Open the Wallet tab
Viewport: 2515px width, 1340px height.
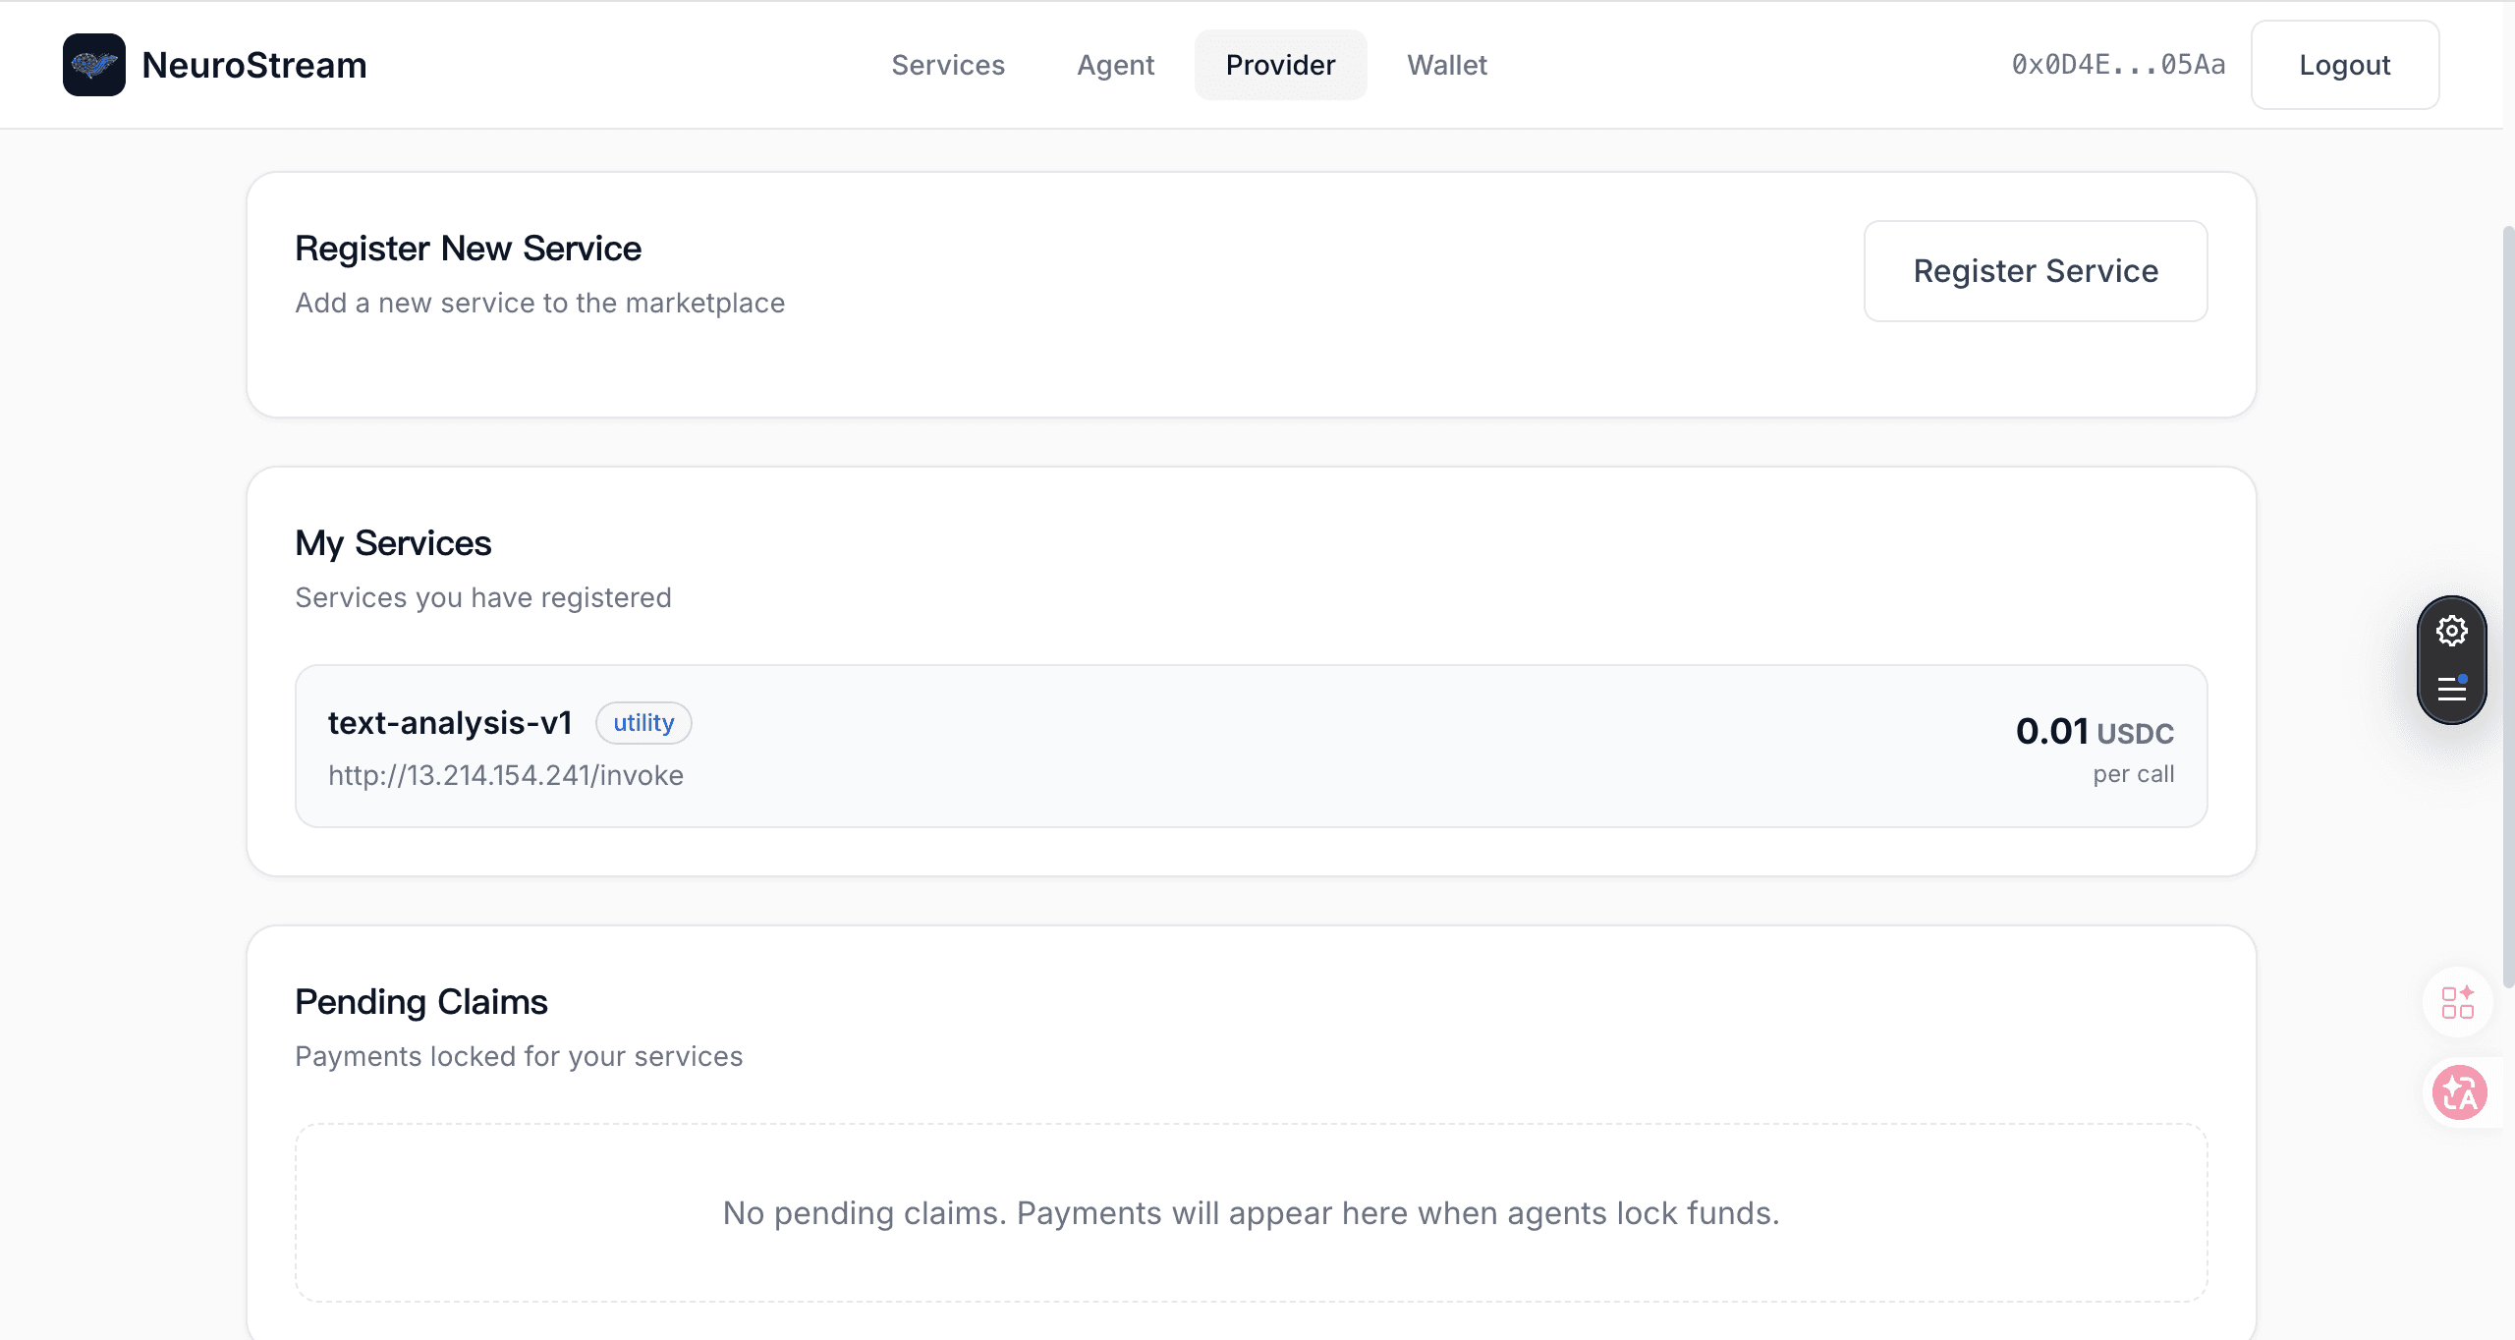(1446, 65)
